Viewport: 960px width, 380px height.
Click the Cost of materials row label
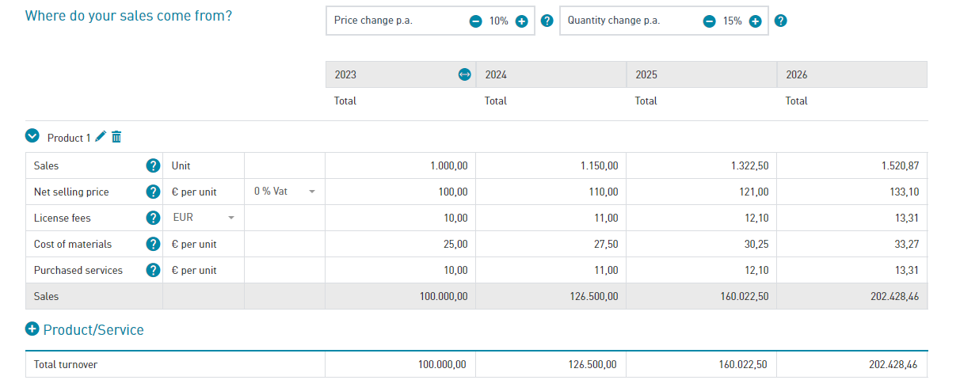73,244
